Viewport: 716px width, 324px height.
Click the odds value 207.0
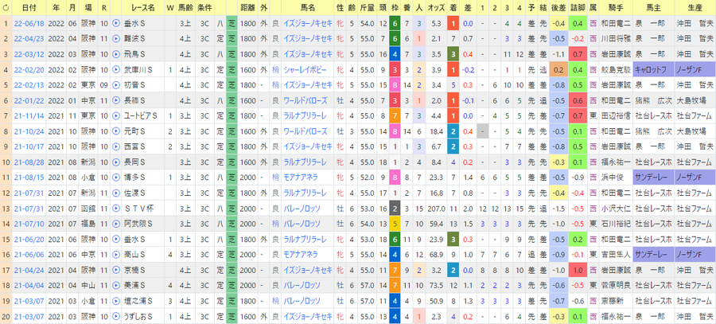(x=437, y=209)
